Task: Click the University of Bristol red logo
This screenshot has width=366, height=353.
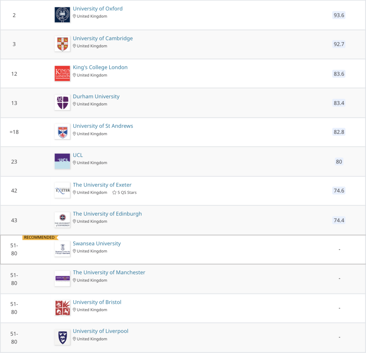Action: point(62,308)
